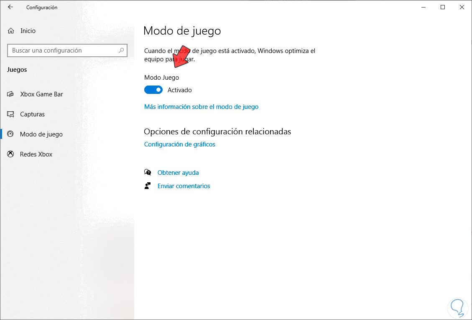Focus the Buscar una configuración field
This screenshot has height=320, width=472.
(x=67, y=50)
